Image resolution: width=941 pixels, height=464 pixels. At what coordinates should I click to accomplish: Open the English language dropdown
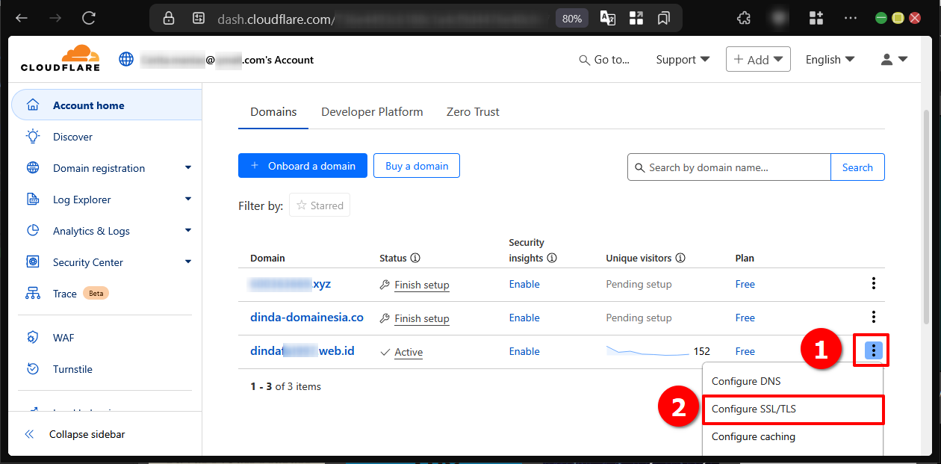[x=830, y=60]
